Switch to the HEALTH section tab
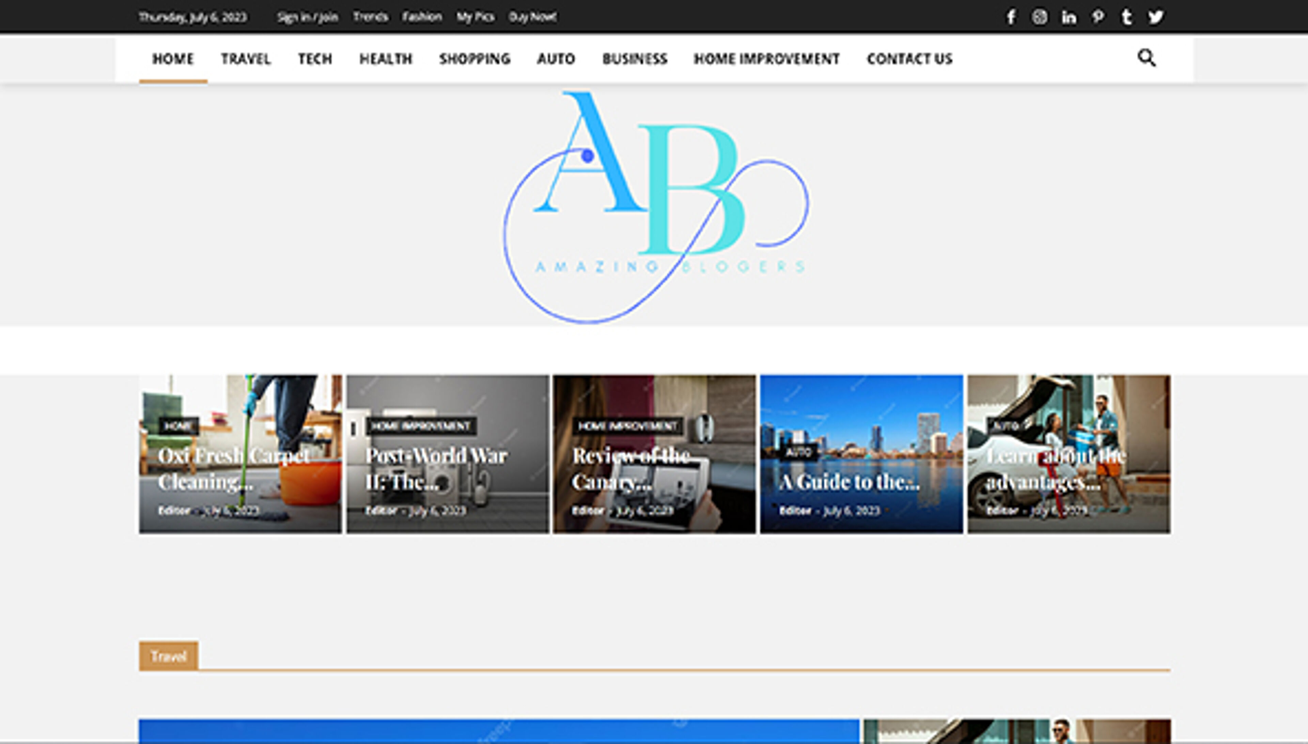The image size is (1308, 744). pos(386,59)
